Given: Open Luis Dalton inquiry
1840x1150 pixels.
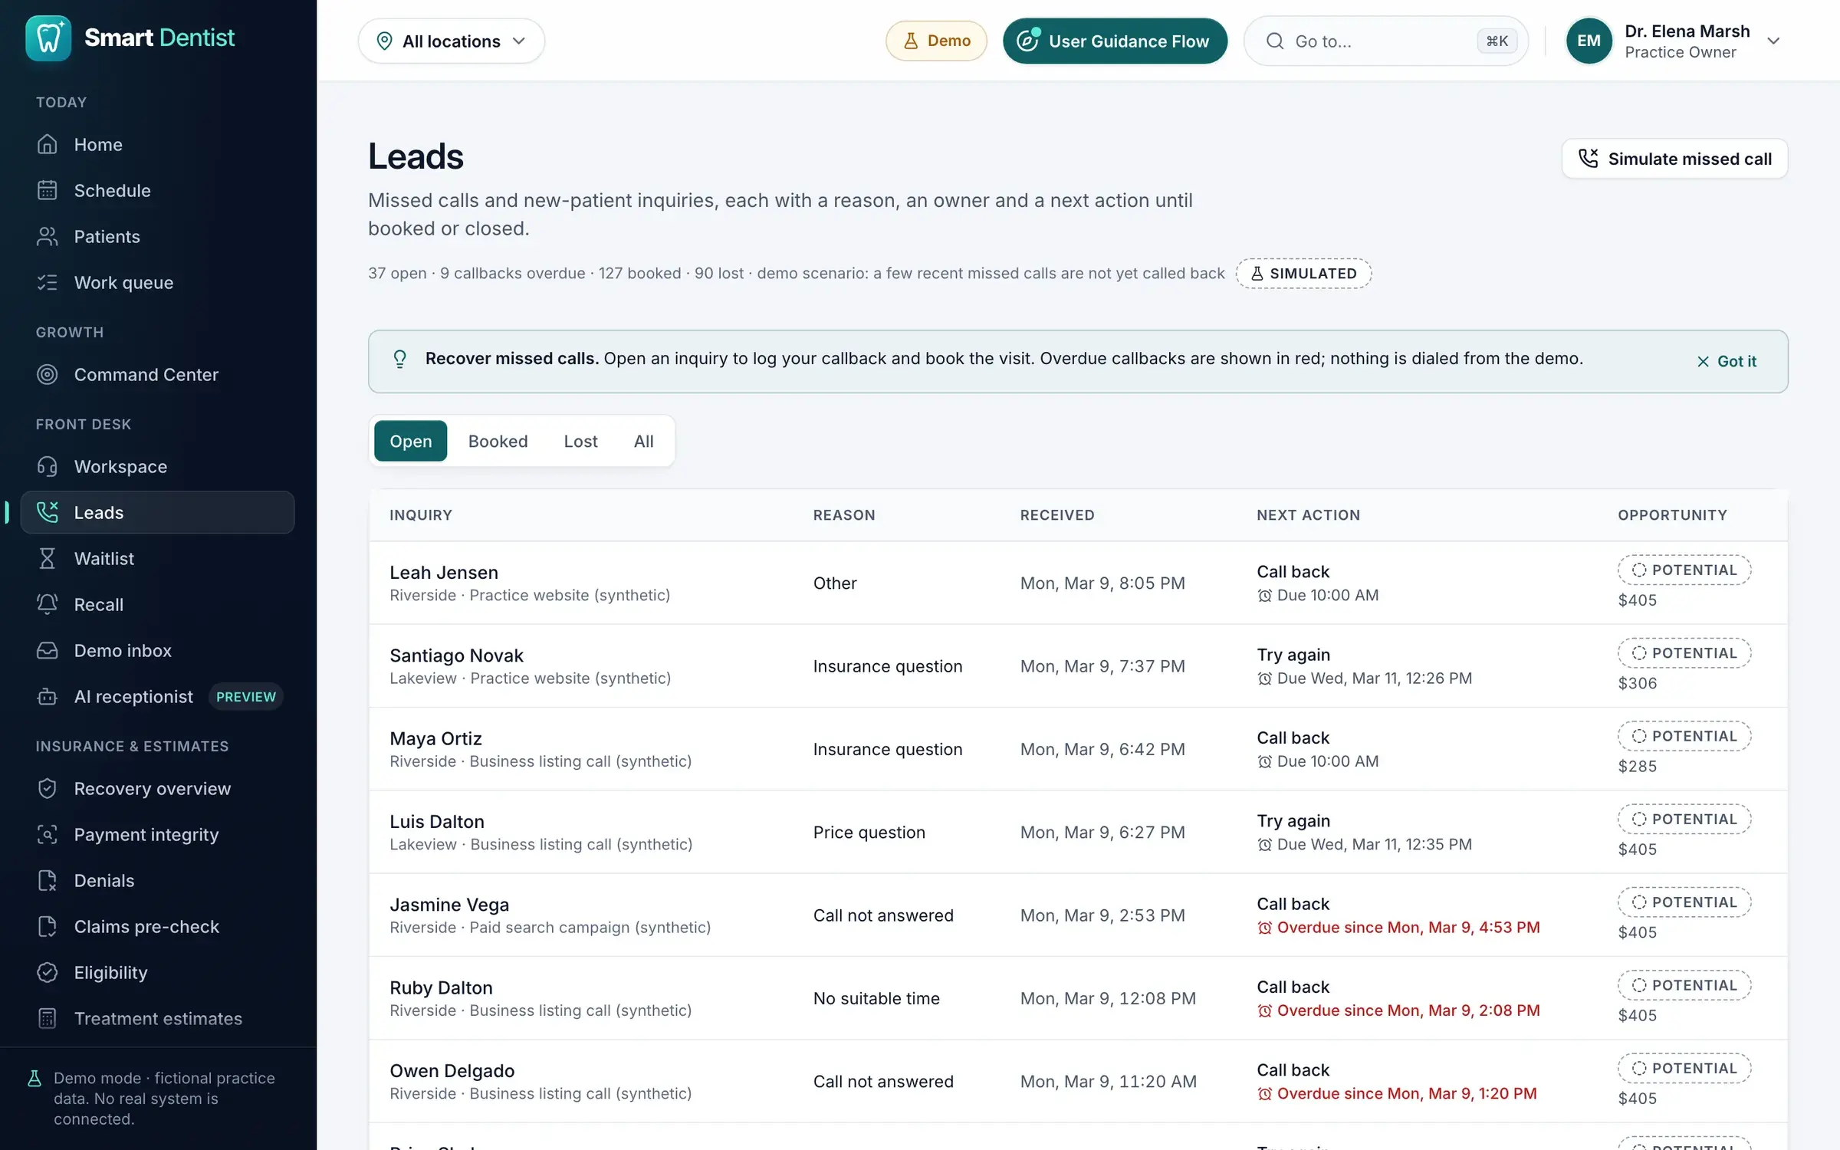Looking at the screenshot, I should tap(1078, 832).
